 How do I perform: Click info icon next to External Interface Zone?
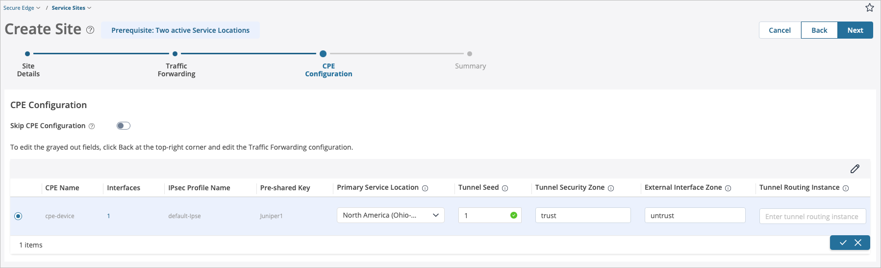(x=728, y=188)
